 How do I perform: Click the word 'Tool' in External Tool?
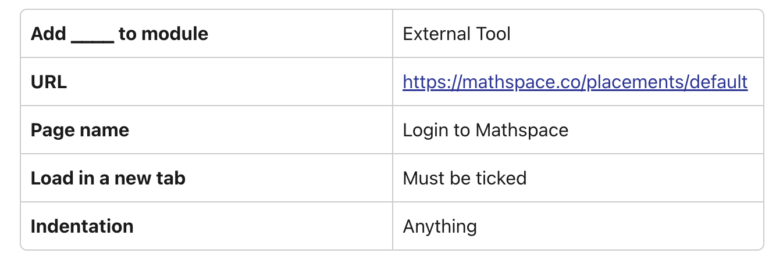[x=492, y=34]
